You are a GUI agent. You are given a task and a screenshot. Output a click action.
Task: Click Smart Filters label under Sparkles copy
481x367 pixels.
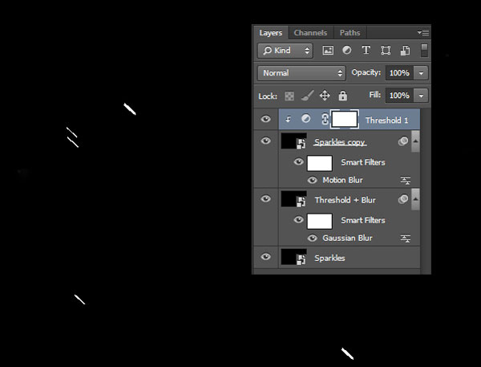363,162
